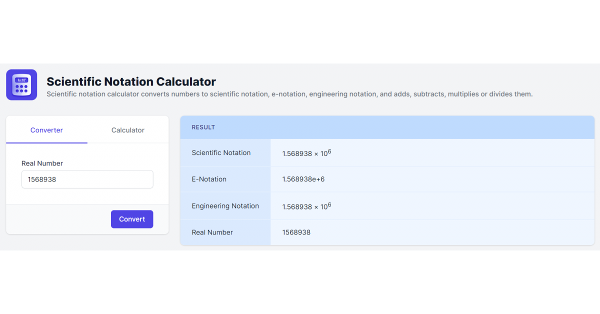Click the Engineering Notation row label
Image resolution: width=600 pixels, height=314 pixels.
(x=225, y=206)
